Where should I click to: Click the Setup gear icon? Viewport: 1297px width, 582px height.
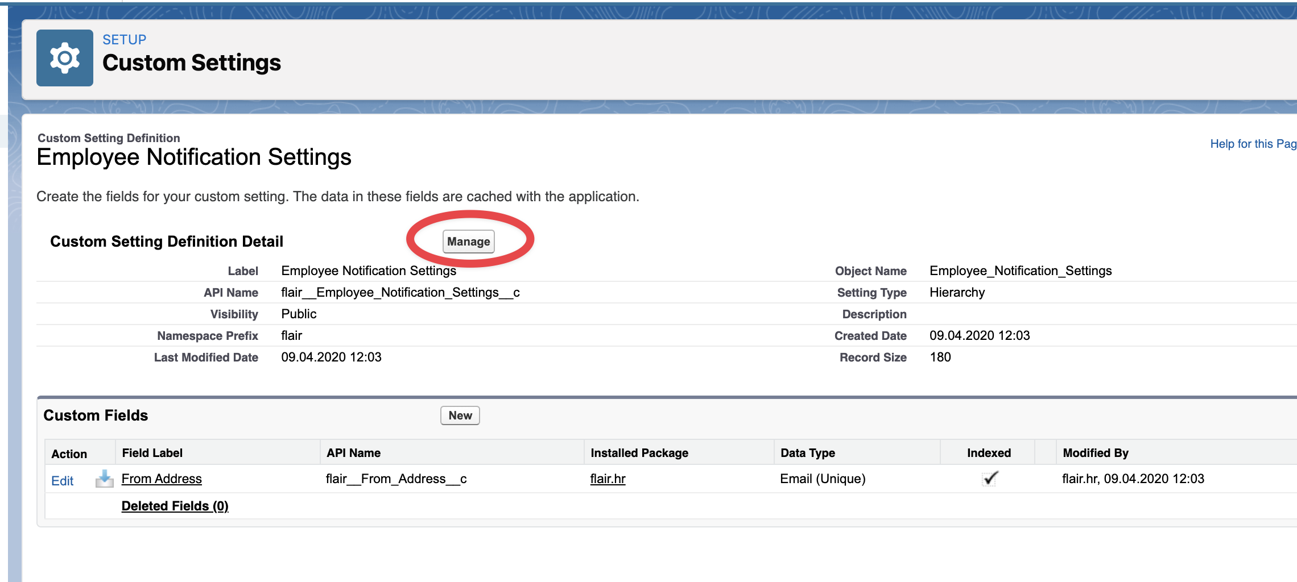(x=65, y=58)
